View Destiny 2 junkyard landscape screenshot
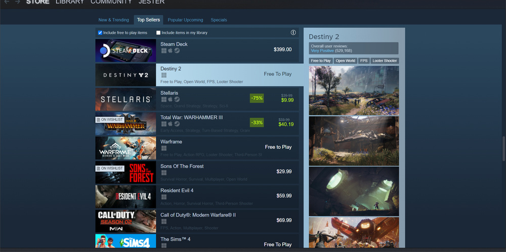This screenshot has height=252, width=506. point(354,91)
